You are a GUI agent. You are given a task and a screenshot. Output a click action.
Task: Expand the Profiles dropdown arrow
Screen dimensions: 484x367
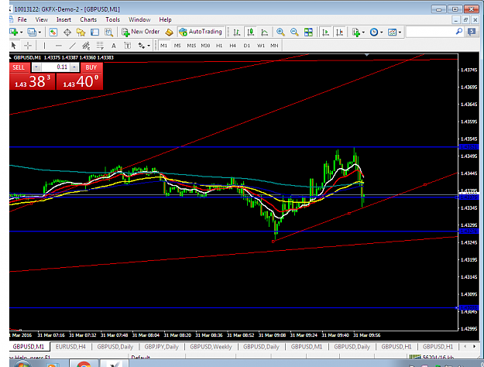(39, 32)
